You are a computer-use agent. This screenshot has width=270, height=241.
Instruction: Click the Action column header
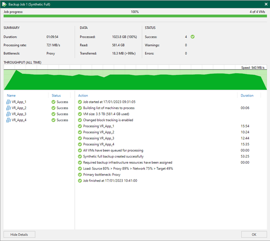(83, 96)
